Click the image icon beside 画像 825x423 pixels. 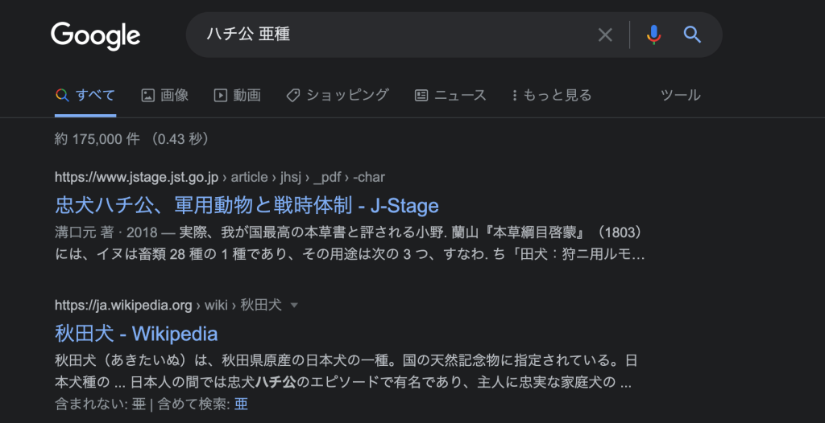click(148, 95)
